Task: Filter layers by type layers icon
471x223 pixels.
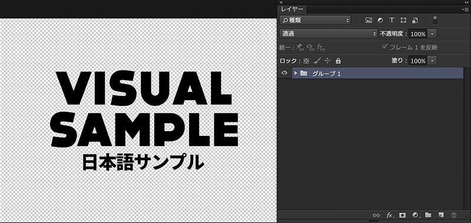Action: click(x=392, y=20)
